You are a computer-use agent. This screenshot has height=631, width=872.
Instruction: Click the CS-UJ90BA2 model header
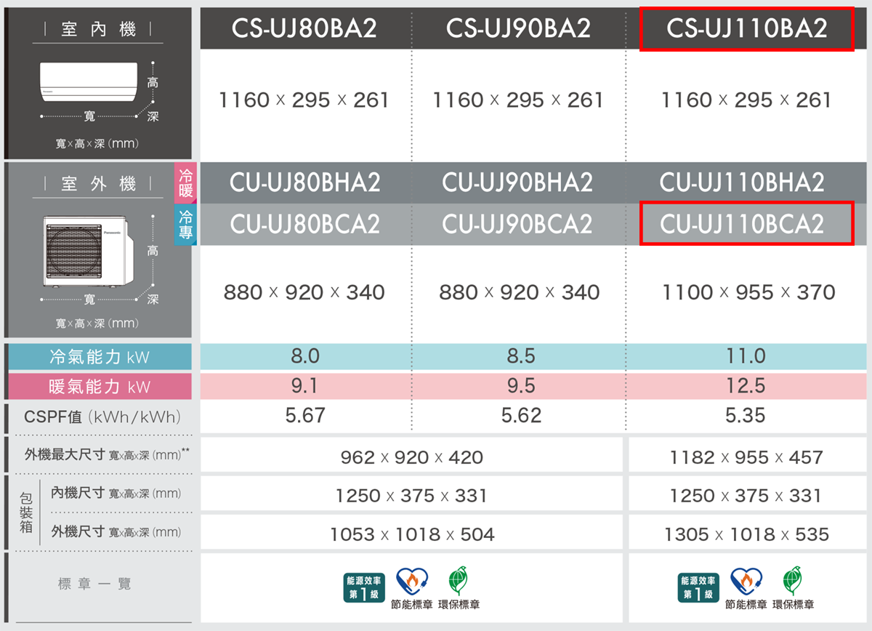tap(518, 28)
